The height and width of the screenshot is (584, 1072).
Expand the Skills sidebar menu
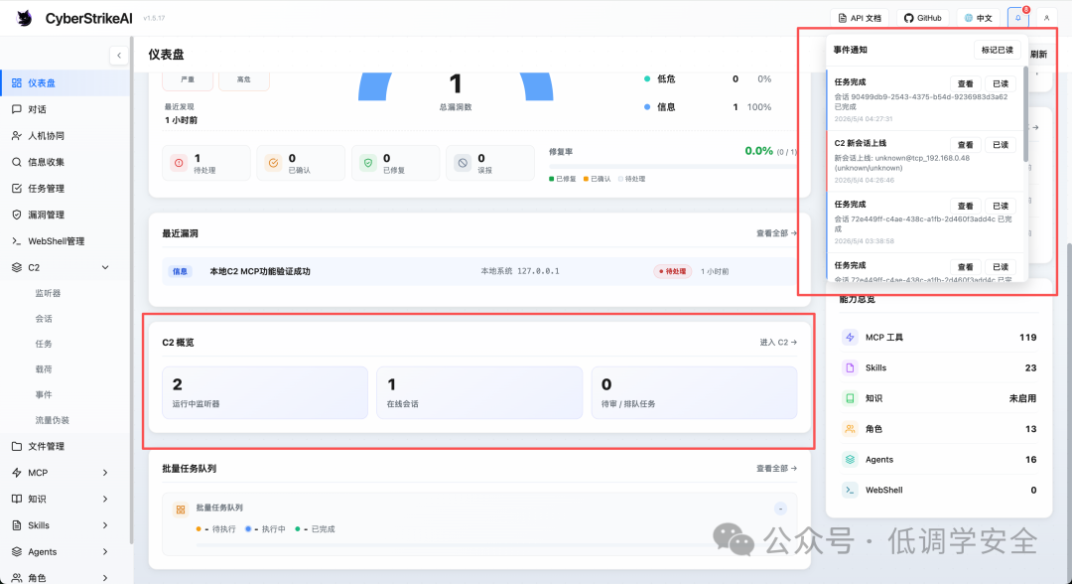coord(105,525)
